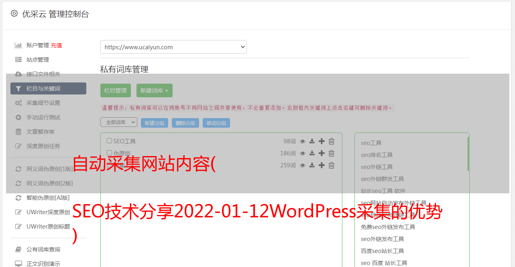Click the play circle icon for 手动运行测试
The image size is (515, 267).
18,117
